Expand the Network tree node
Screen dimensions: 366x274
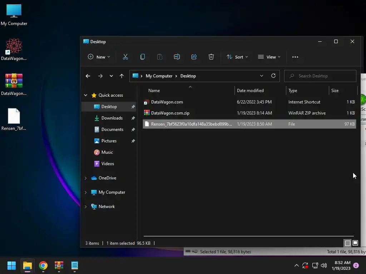click(86, 207)
